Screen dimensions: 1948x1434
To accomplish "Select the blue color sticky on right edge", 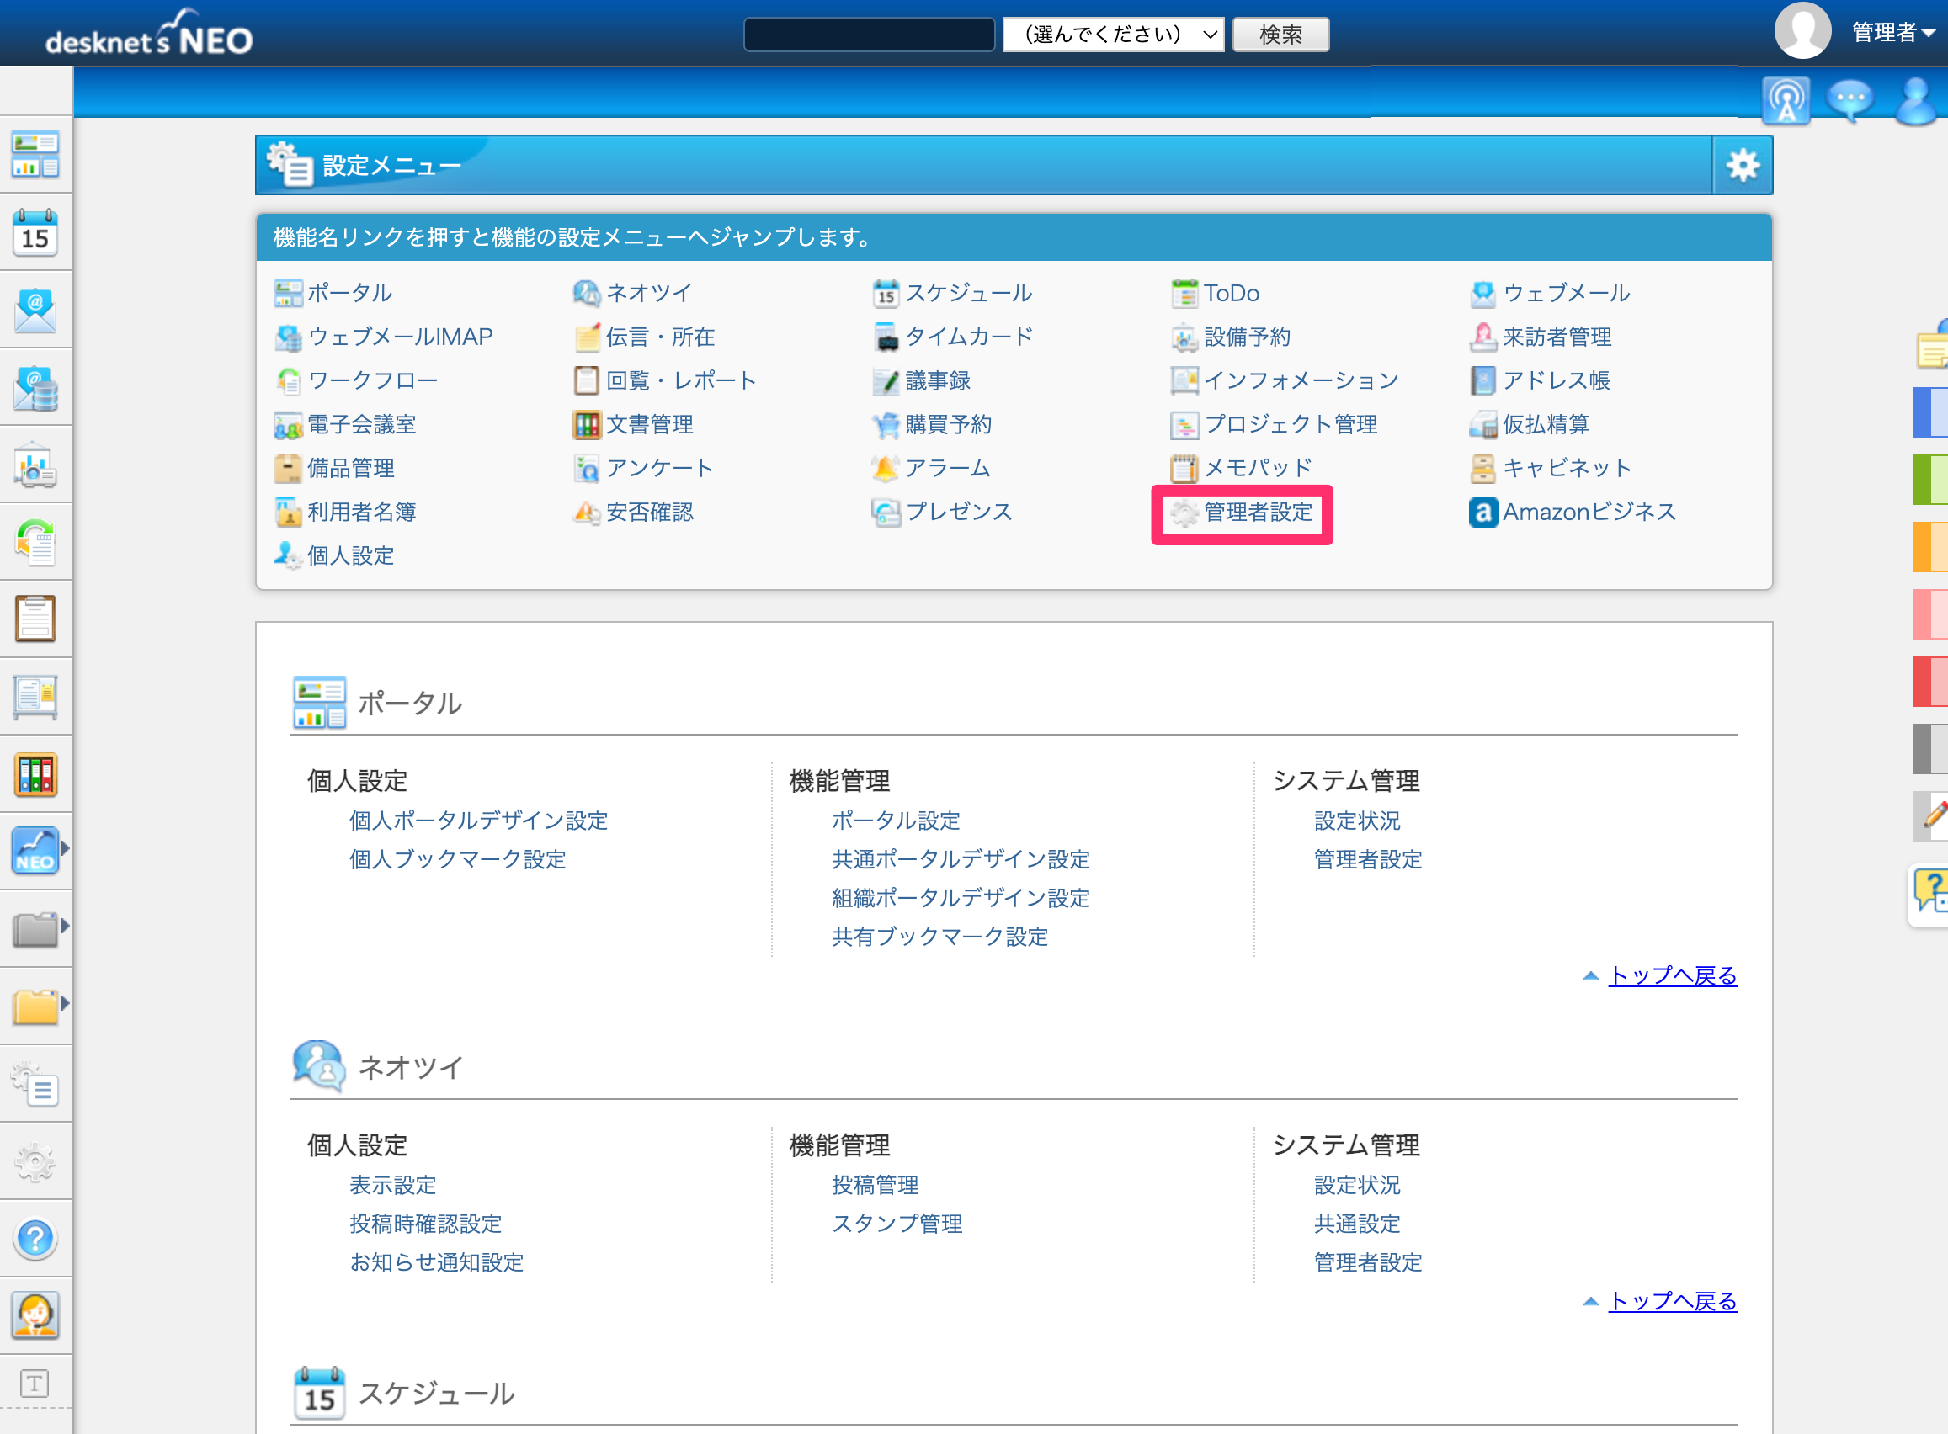I will pyautogui.click(x=1930, y=412).
